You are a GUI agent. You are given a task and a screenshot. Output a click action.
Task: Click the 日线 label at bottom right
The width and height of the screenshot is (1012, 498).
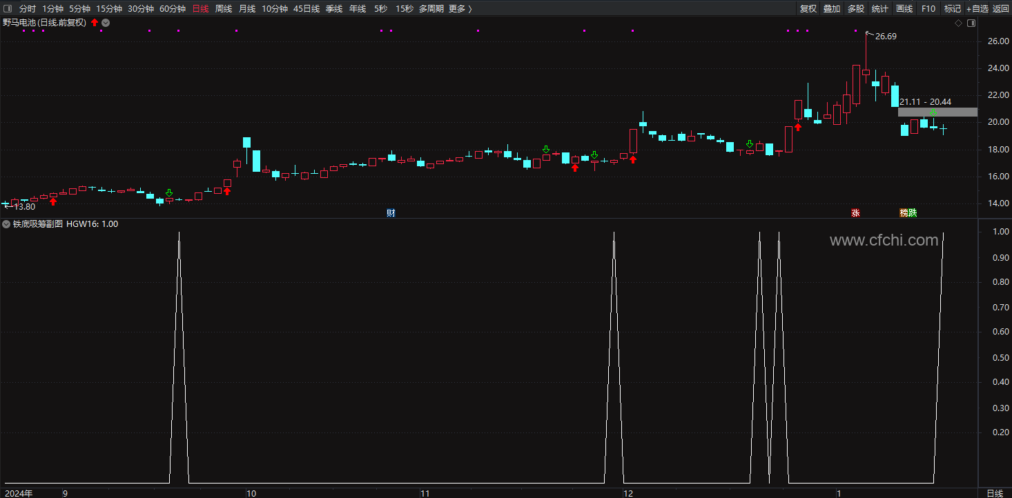click(x=995, y=493)
